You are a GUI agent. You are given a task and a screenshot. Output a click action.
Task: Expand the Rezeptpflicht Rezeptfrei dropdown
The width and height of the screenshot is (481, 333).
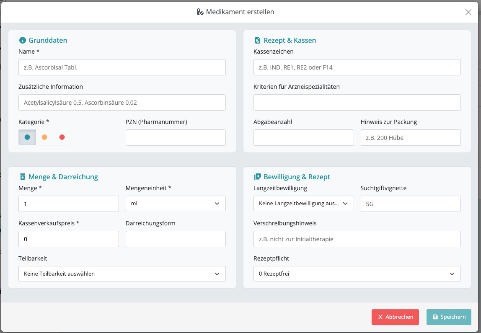pyautogui.click(x=357, y=274)
